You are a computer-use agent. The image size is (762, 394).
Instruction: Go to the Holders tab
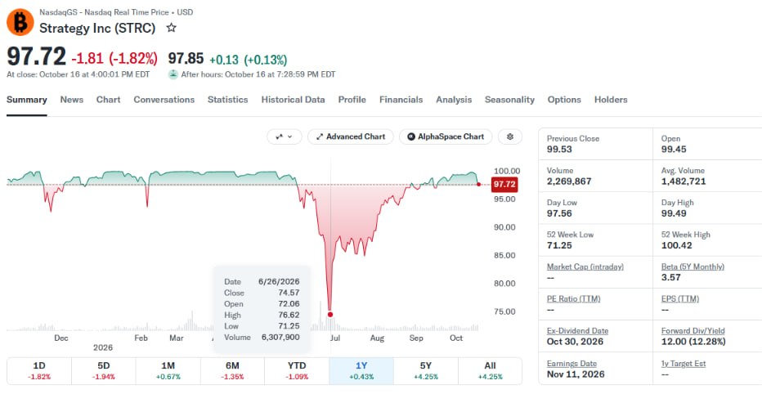[611, 100]
